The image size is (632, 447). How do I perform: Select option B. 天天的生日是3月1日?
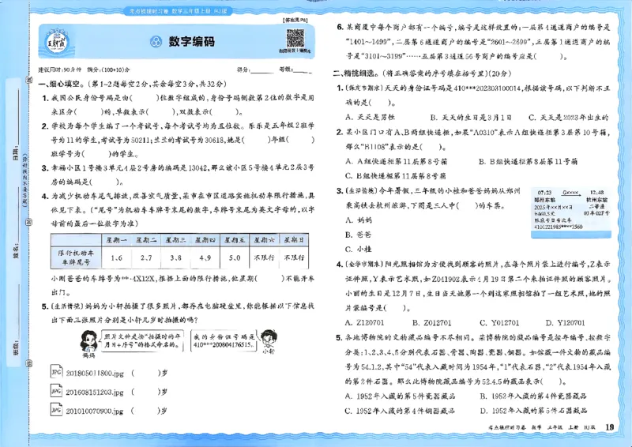(x=471, y=118)
